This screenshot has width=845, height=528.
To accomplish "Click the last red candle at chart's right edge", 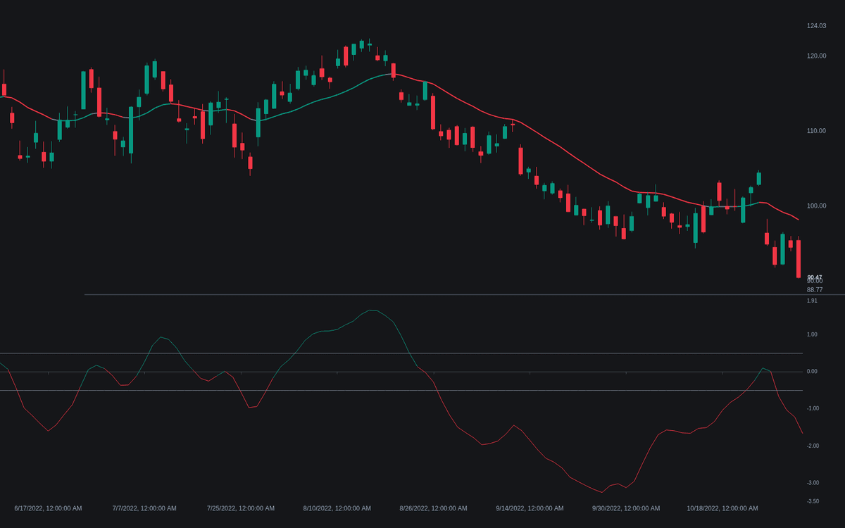I will click(x=799, y=258).
